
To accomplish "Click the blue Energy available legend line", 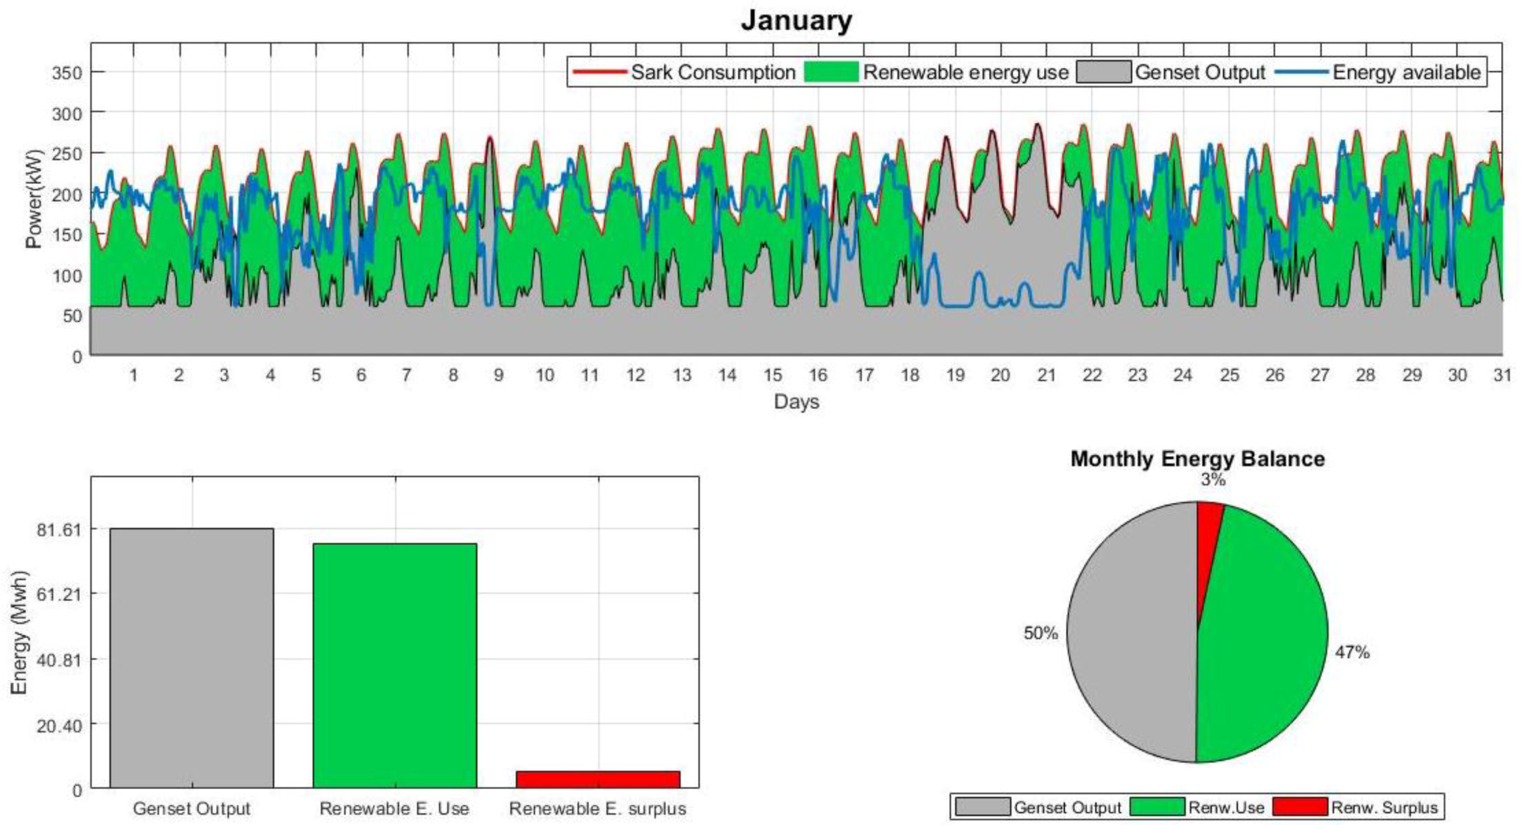I will (1301, 72).
